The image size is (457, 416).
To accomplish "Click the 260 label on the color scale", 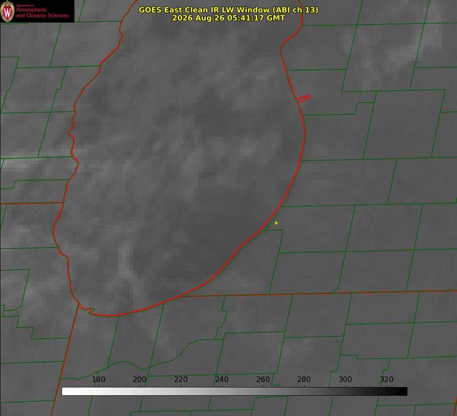I will pos(263,379).
